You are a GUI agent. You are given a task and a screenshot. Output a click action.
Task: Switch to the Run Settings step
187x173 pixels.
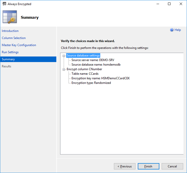10,52
